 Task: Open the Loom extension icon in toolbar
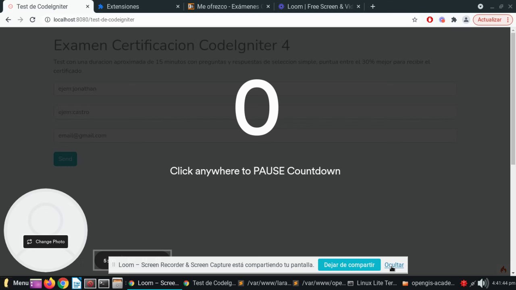click(442, 19)
